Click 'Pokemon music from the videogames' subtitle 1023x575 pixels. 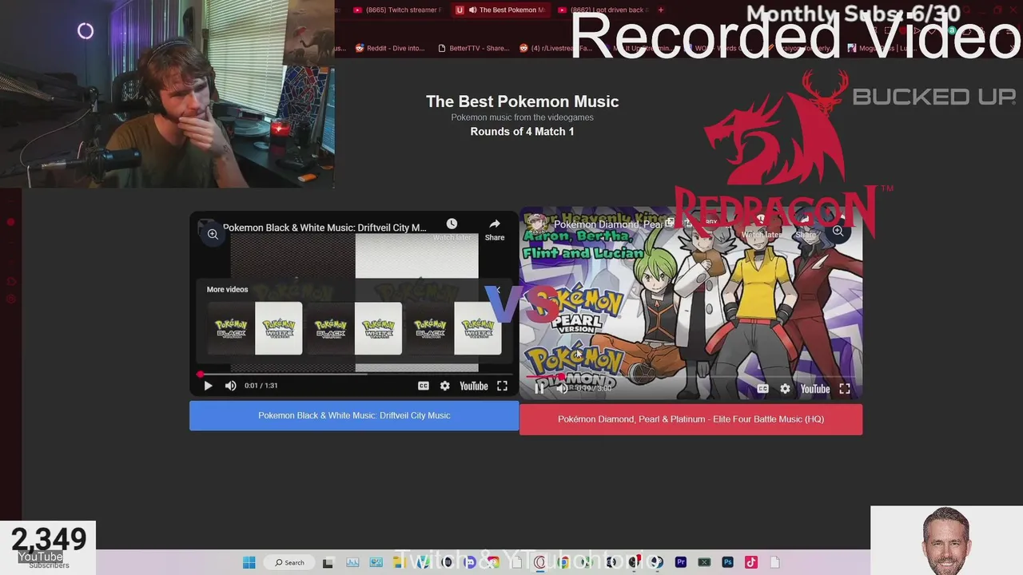(522, 117)
